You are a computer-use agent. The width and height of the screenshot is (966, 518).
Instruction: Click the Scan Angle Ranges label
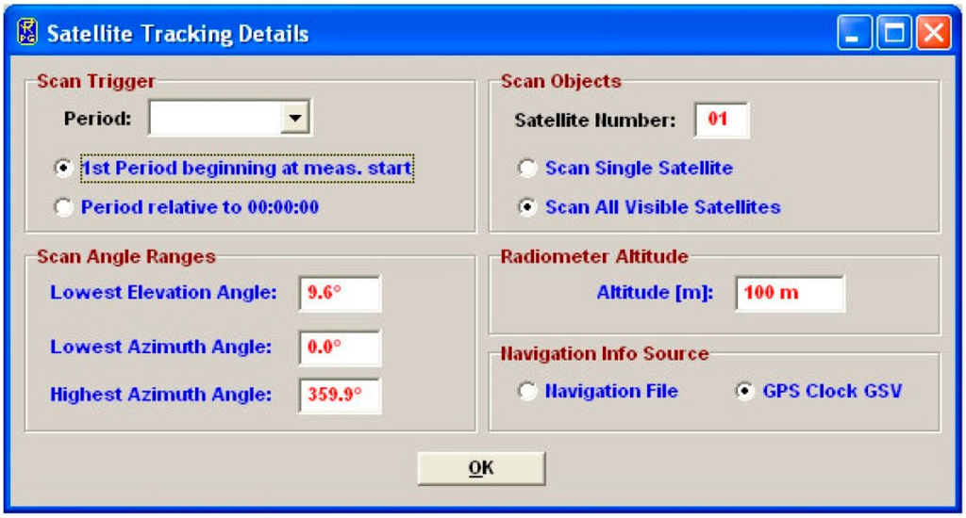click(x=126, y=256)
